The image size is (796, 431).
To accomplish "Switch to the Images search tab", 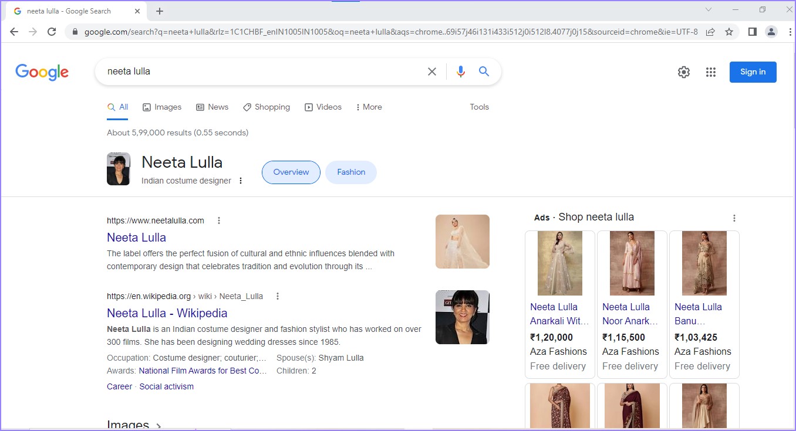I will [x=162, y=107].
